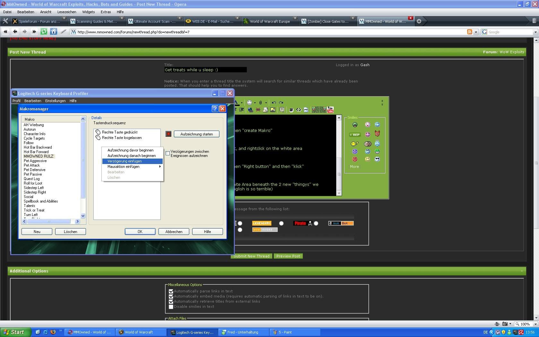Open the zoom level 100% dropdown

tap(535, 324)
